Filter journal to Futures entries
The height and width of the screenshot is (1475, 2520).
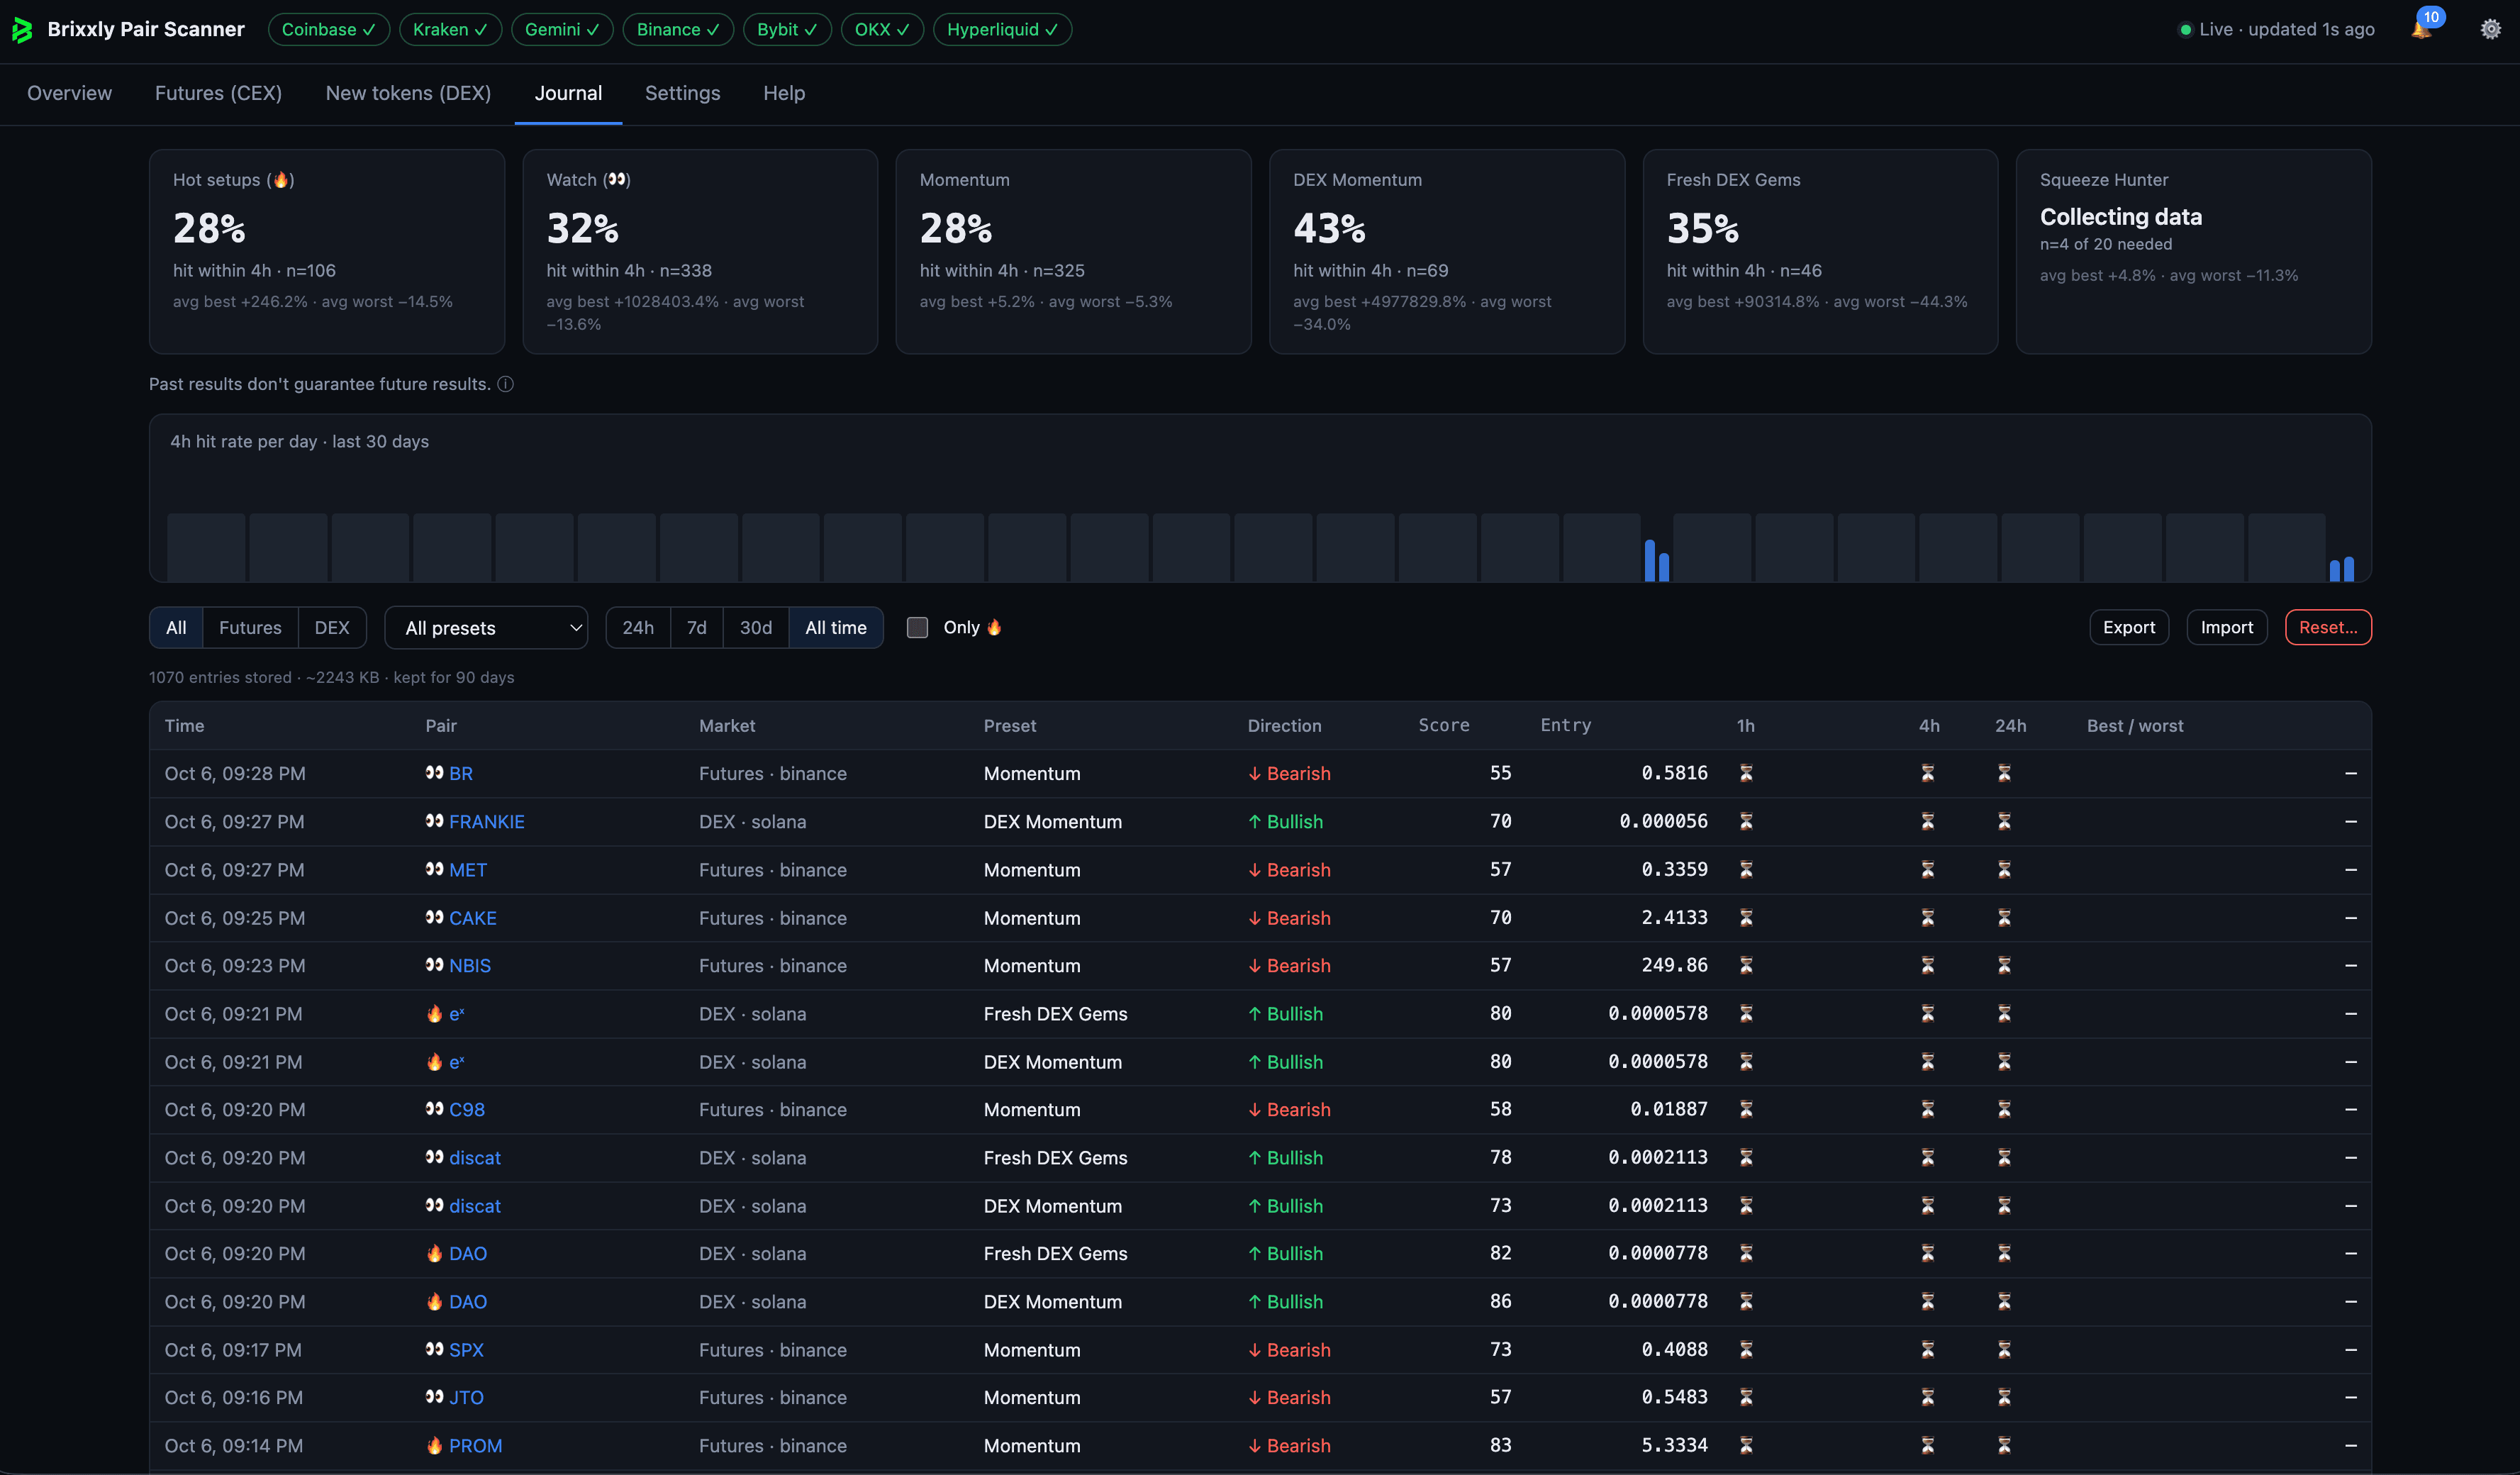tap(250, 627)
